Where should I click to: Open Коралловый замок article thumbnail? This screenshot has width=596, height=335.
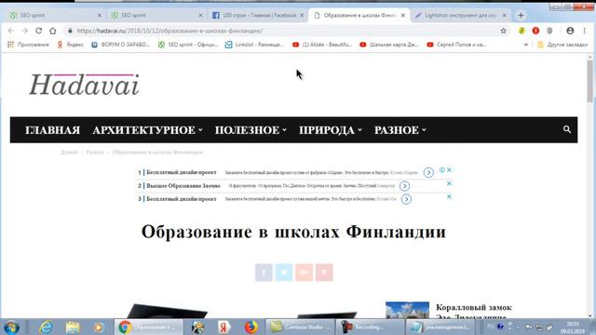(407, 310)
